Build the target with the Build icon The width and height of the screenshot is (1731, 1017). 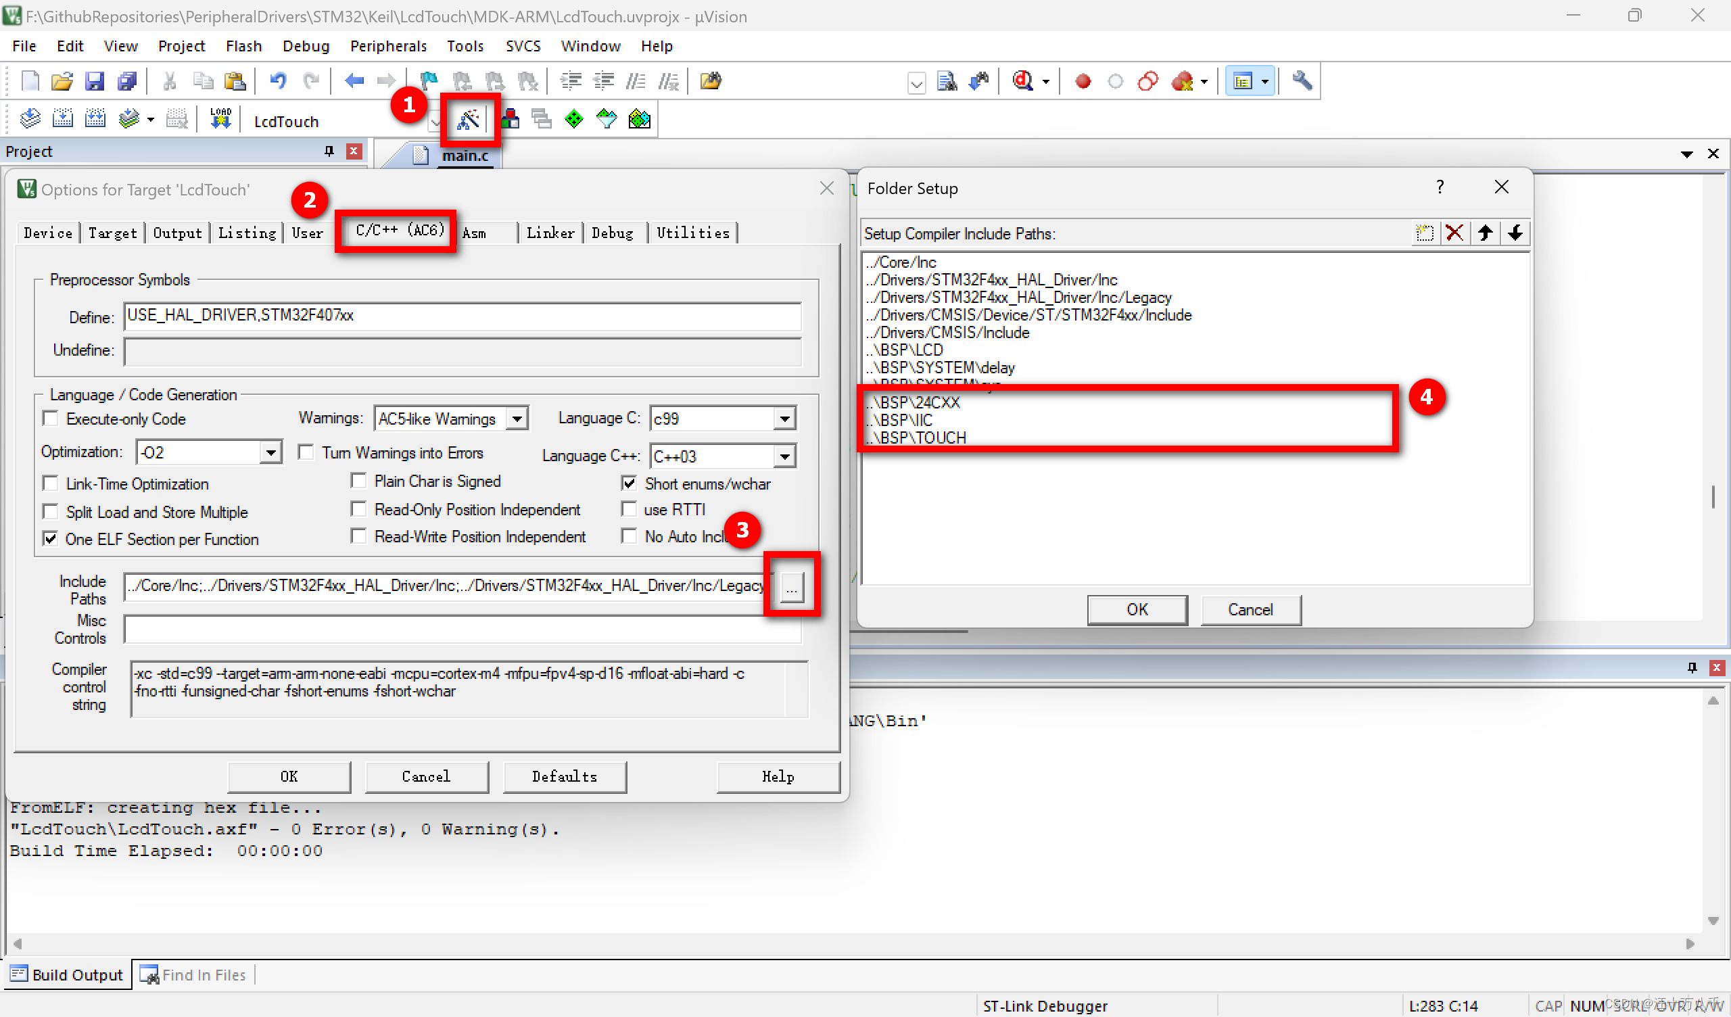[62, 120]
